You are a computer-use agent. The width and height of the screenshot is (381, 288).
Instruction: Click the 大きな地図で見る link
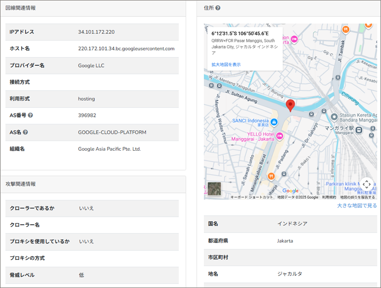357,206
